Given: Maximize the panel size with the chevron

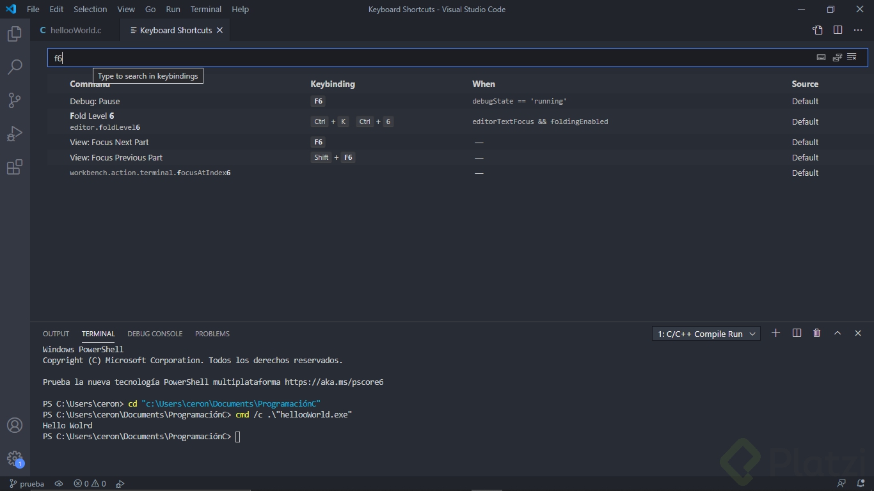Looking at the screenshot, I should click(x=837, y=333).
